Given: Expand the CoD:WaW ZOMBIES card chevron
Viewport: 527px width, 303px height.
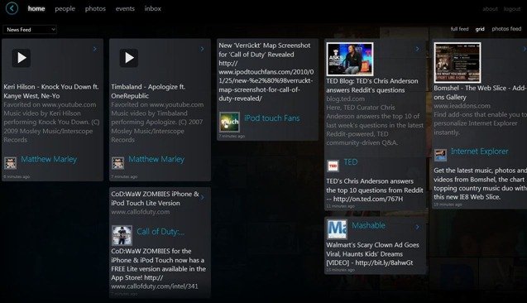Looking at the screenshot, I should click(x=203, y=198).
